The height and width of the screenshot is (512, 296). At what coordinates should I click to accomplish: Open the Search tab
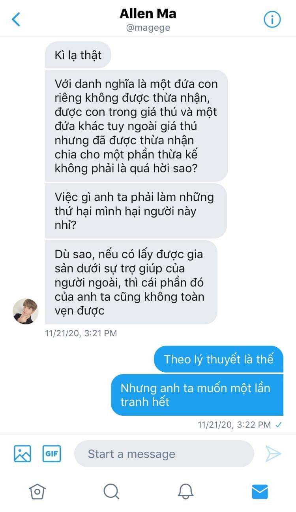(x=111, y=491)
